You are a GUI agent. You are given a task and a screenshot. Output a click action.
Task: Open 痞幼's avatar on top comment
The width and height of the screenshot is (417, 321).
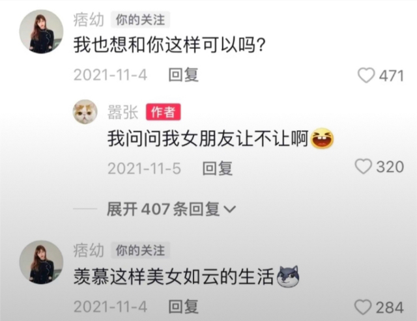[x=41, y=32]
